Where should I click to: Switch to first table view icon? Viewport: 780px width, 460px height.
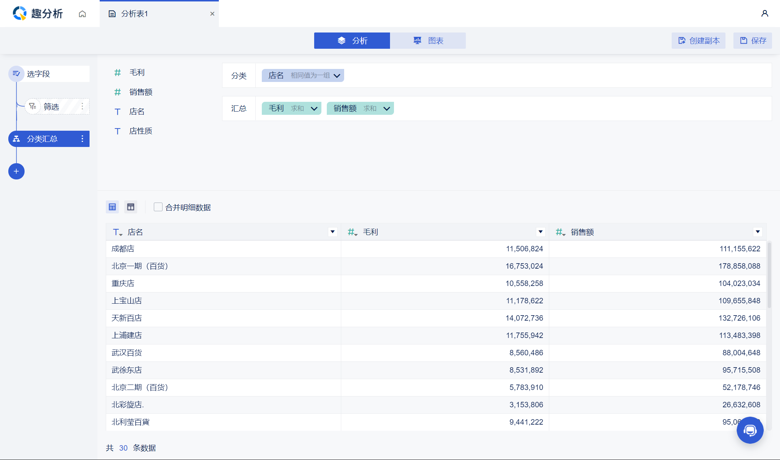pos(112,207)
